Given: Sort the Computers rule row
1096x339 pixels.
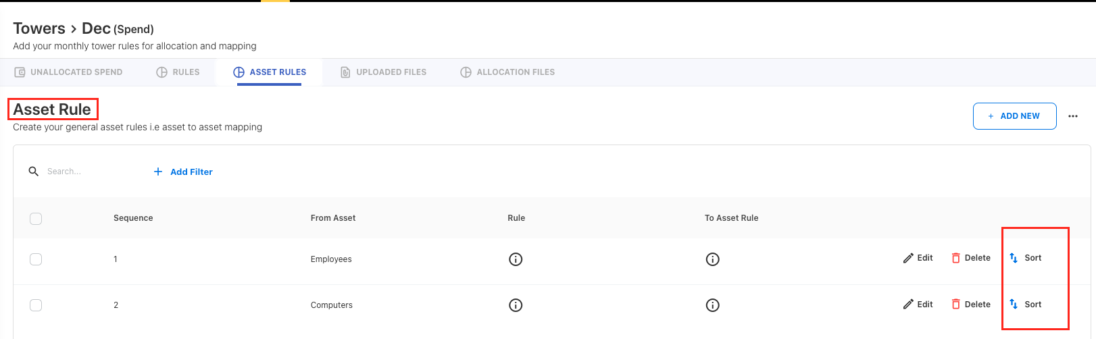Looking at the screenshot, I should coord(1026,305).
